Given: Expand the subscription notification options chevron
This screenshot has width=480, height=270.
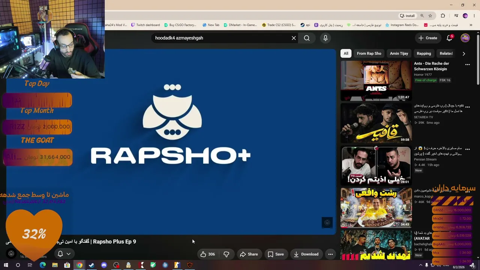Looking at the screenshot, I should 68,254.
